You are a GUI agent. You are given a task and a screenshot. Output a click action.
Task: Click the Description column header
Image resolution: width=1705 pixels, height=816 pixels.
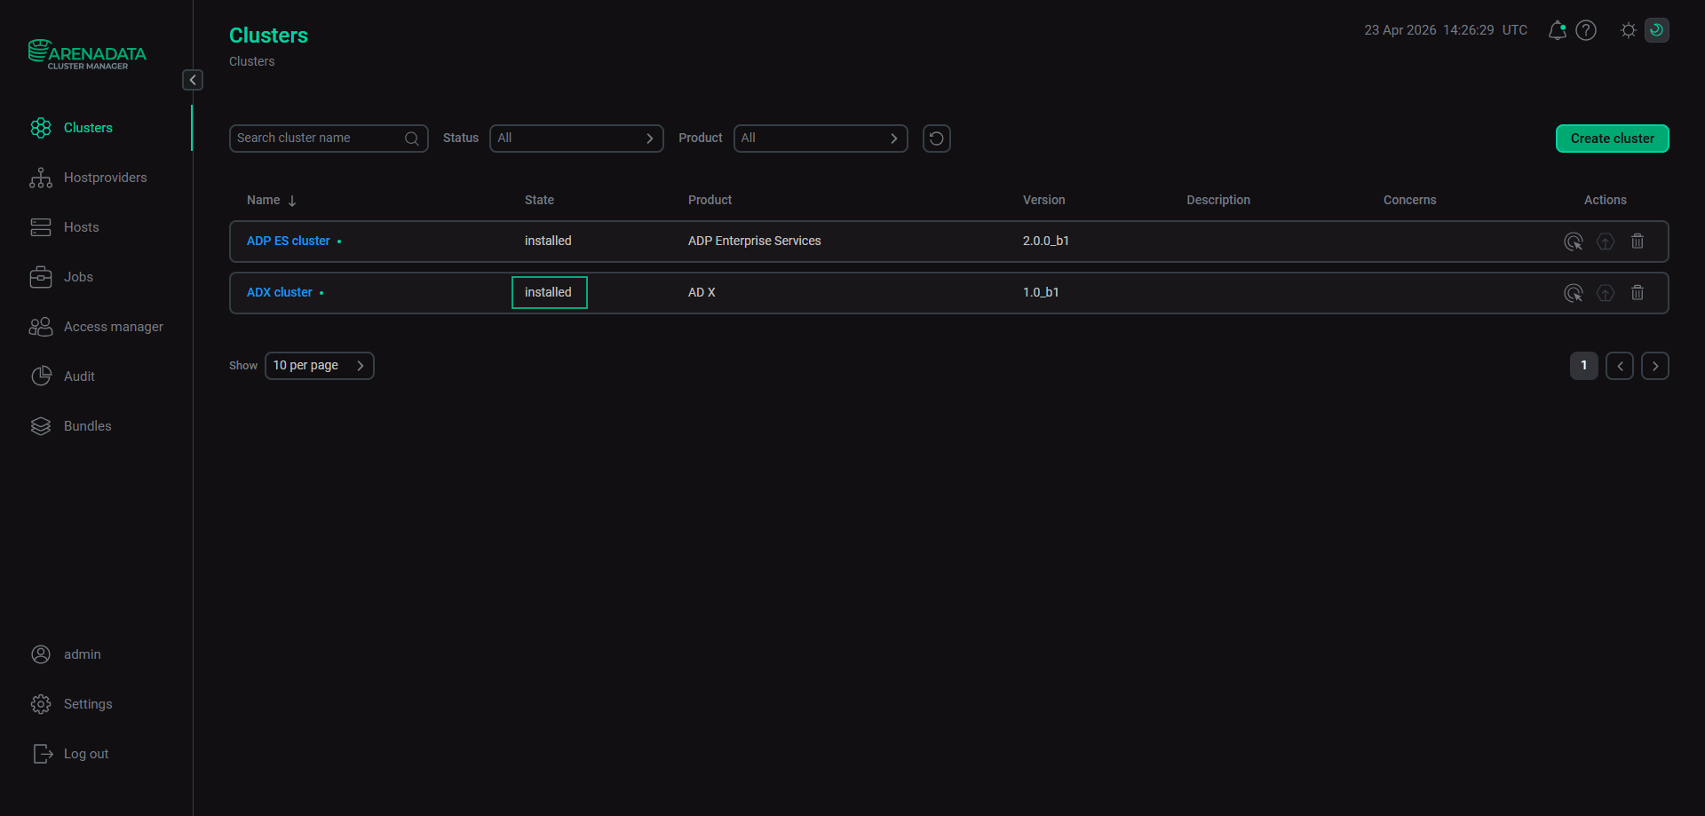point(1218,201)
